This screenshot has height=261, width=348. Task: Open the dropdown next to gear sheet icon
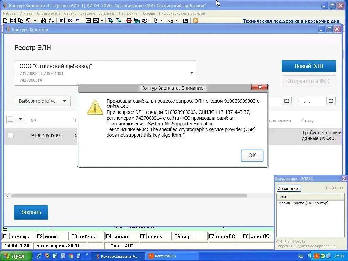(x=176, y=21)
